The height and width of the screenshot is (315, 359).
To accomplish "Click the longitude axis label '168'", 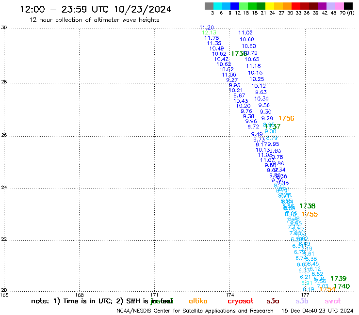I will (79, 295).
